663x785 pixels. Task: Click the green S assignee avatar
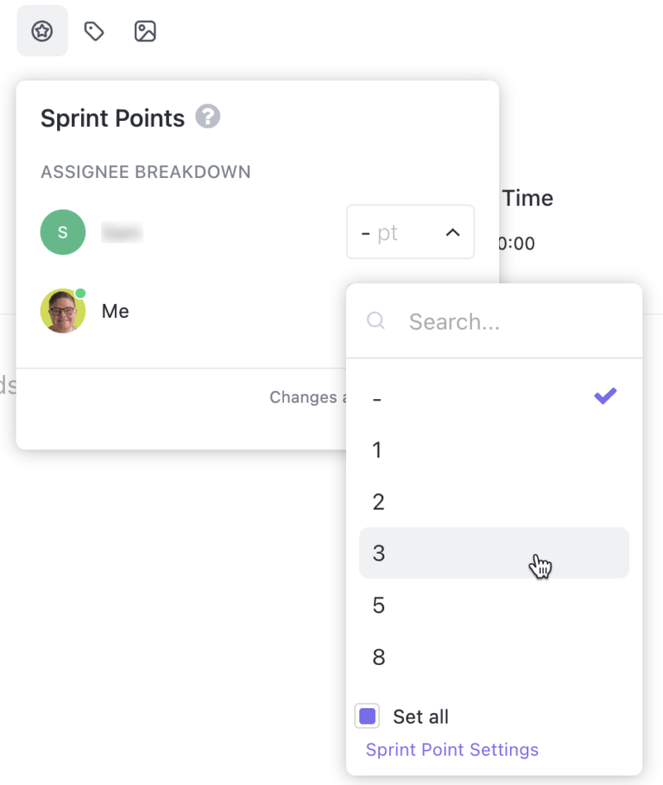click(62, 231)
